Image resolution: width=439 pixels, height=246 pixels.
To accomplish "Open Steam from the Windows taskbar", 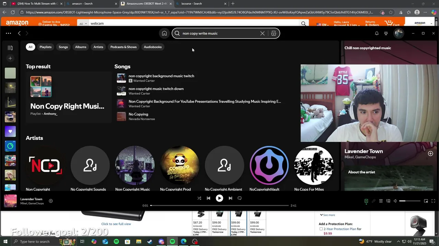I will 150,242.
